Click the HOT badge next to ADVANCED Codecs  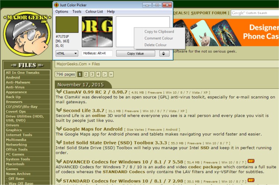coord(251,161)
